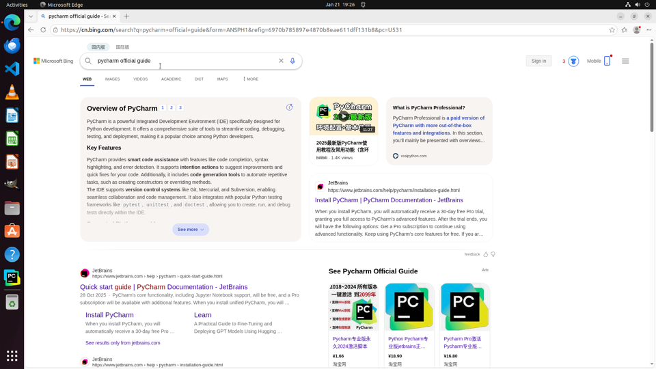Reload the current page
Viewport: 656px width, 369px height.
point(43,29)
